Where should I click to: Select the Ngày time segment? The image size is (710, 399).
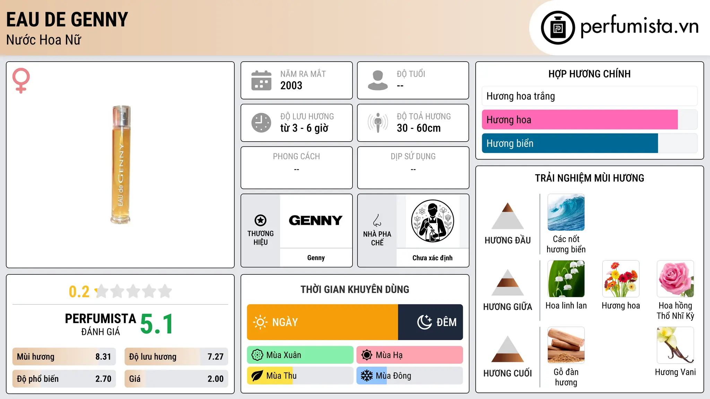coord(322,322)
